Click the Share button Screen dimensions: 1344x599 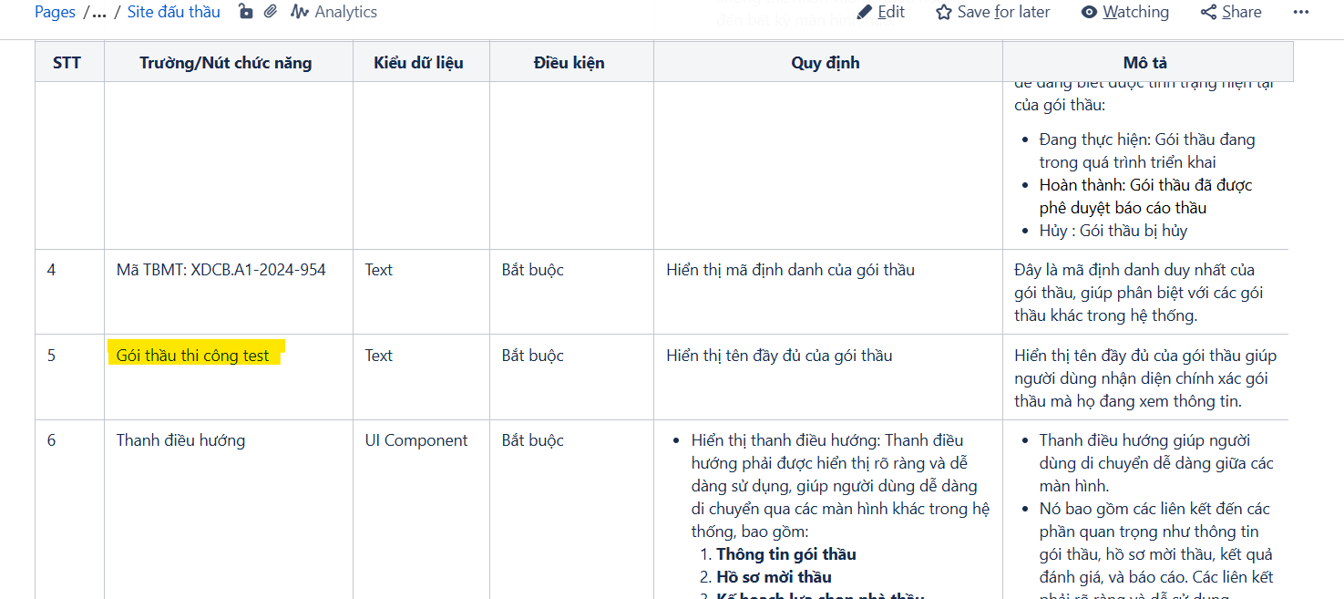coord(1231,12)
